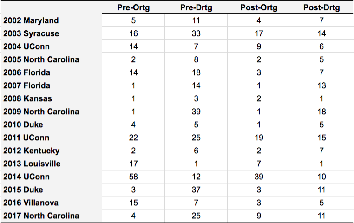Select the Pre-Drtg column header
This screenshot has height=223, width=354.
[x=196, y=8]
